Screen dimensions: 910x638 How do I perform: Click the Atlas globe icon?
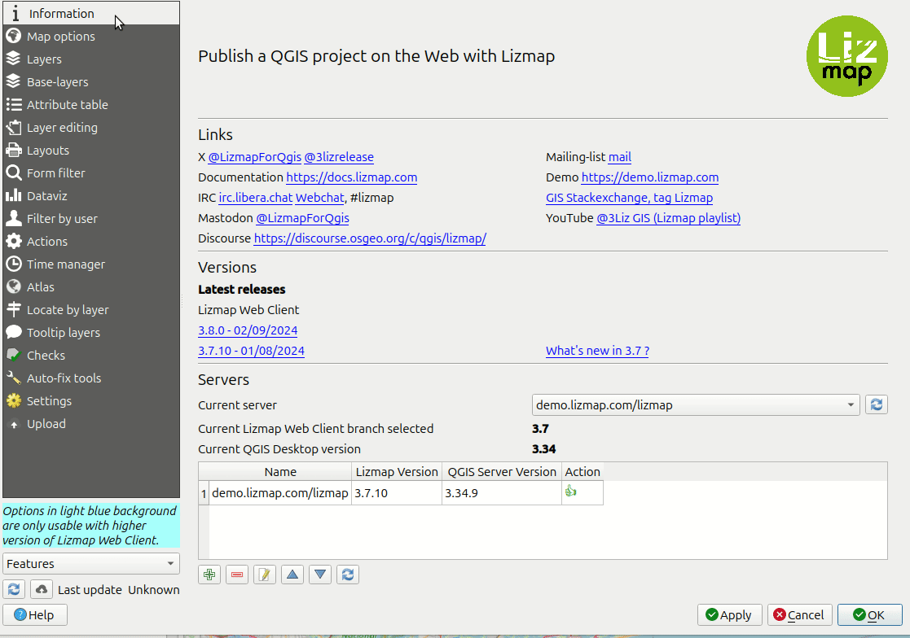(13, 286)
